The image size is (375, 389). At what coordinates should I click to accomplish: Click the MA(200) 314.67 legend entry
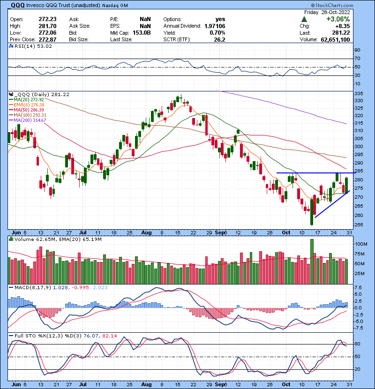pos(28,120)
